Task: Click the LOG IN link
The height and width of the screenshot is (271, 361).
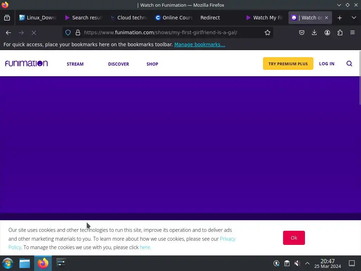Action: tap(326, 64)
